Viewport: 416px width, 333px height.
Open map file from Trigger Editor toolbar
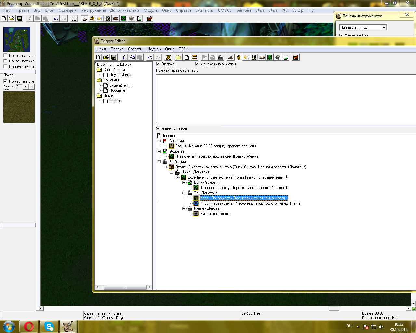[106, 57]
